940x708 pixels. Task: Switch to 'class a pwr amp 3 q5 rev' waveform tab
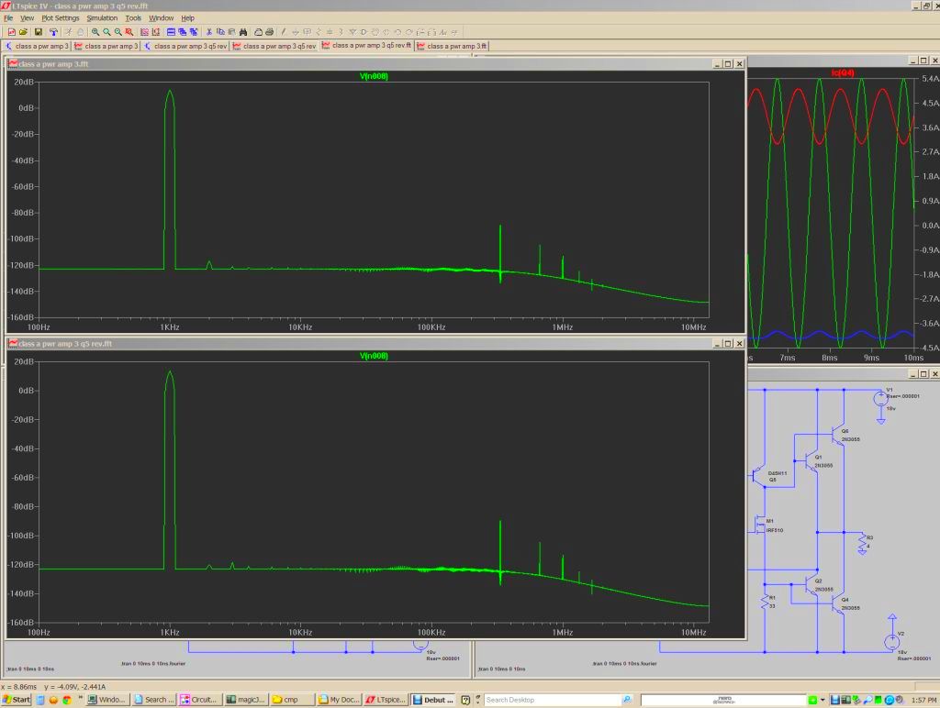[x=274, y=46]
